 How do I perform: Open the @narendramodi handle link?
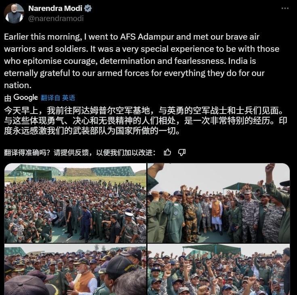tap(56, 19)
